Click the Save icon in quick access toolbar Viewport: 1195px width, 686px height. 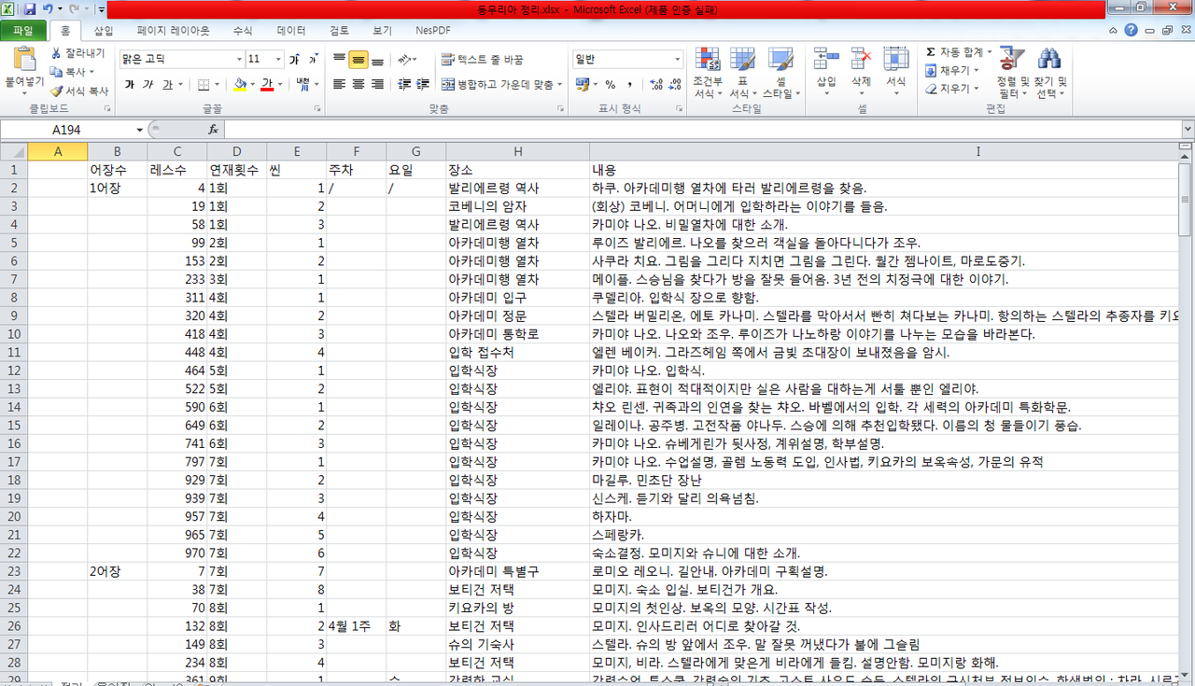[30, 8]
